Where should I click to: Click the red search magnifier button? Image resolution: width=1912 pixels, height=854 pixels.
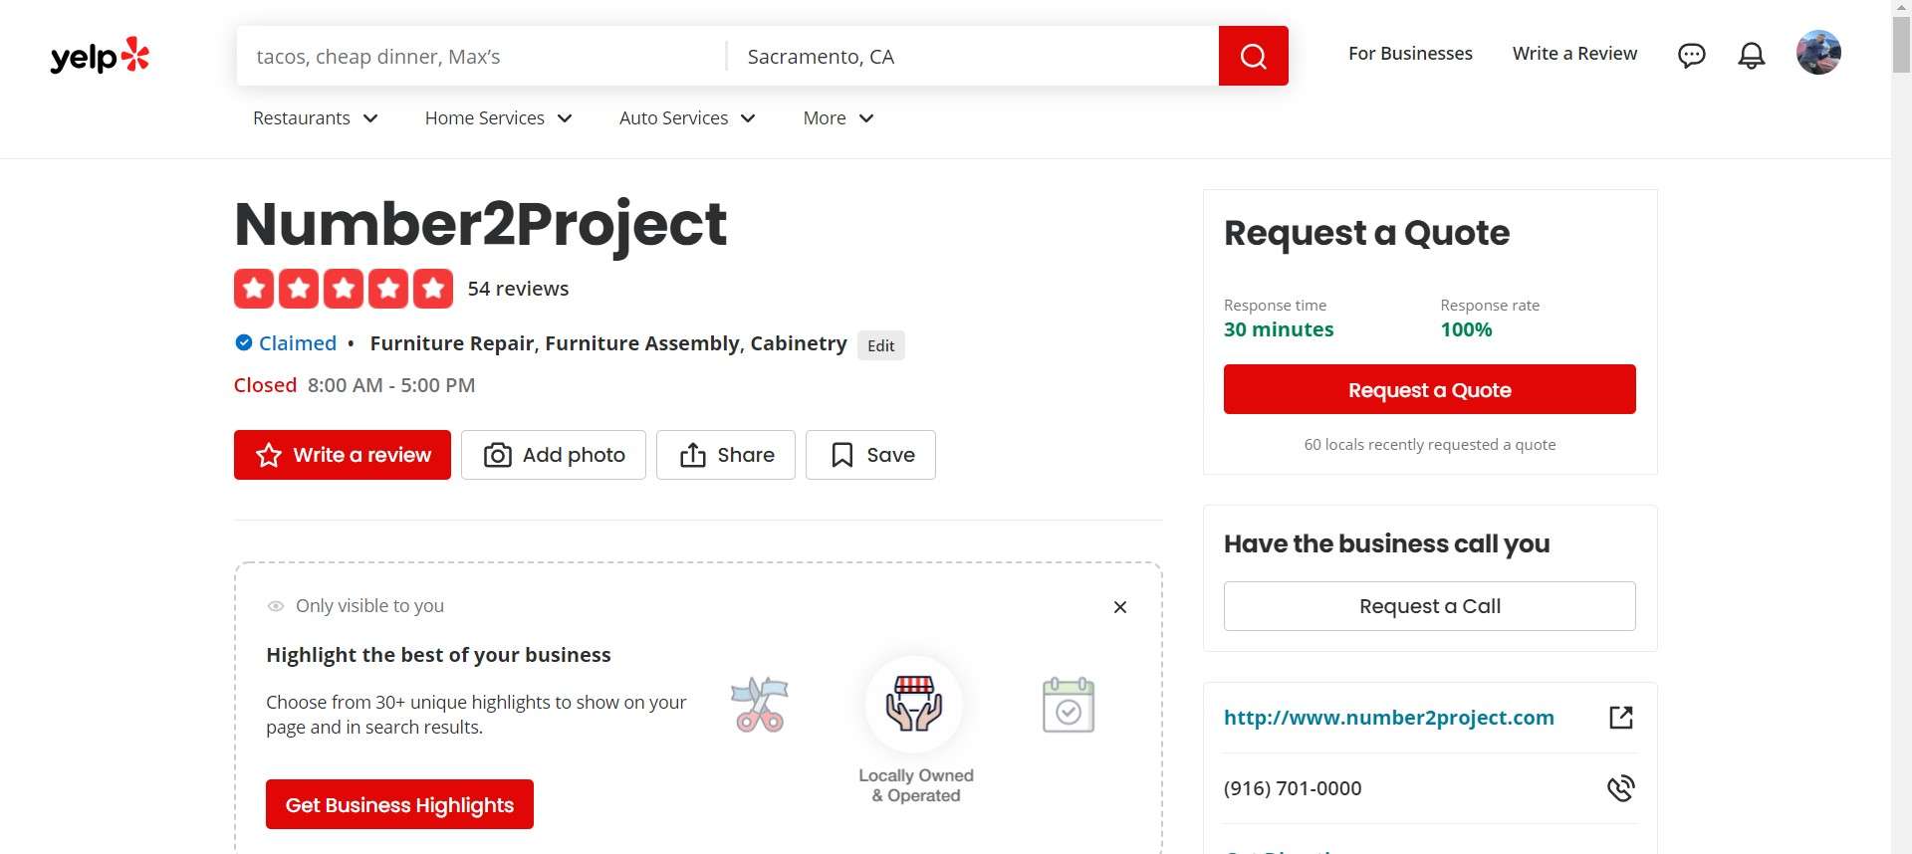pyautogui.click(x=1253, y=56)
